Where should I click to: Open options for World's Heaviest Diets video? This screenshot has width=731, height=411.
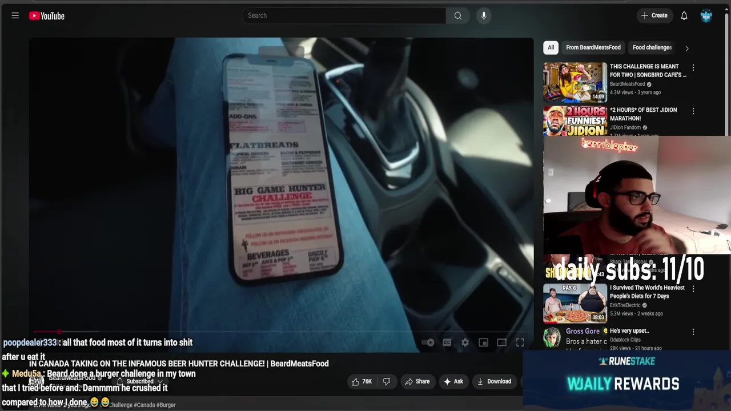[x=693, y=289]
